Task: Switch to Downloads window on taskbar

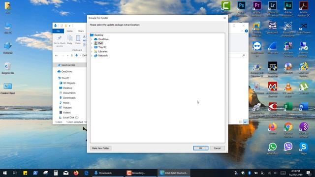Action: coord(107,173)
